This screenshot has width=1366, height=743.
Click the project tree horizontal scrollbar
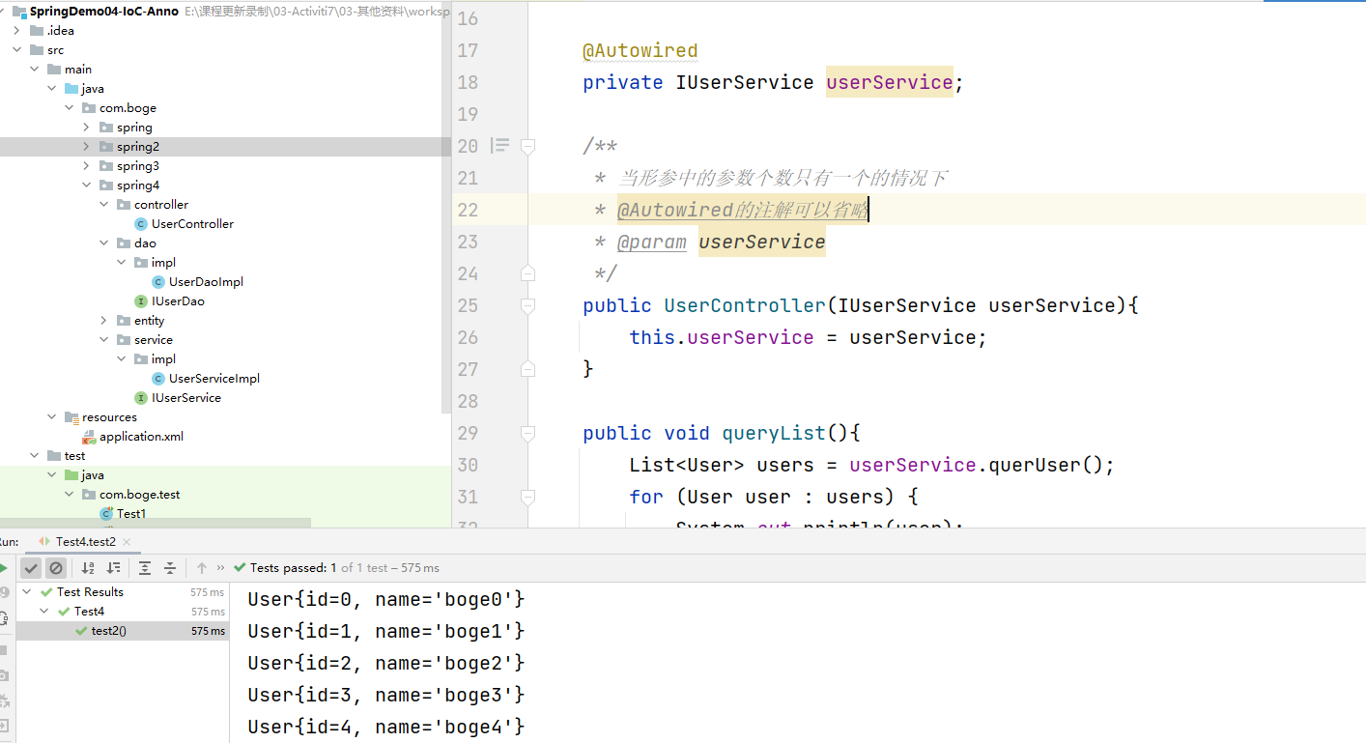click(x=156, y=523)
